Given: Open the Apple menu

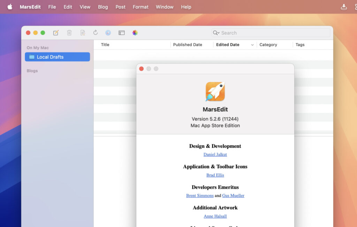Looking at the screenshot, I should coord(9,7).
